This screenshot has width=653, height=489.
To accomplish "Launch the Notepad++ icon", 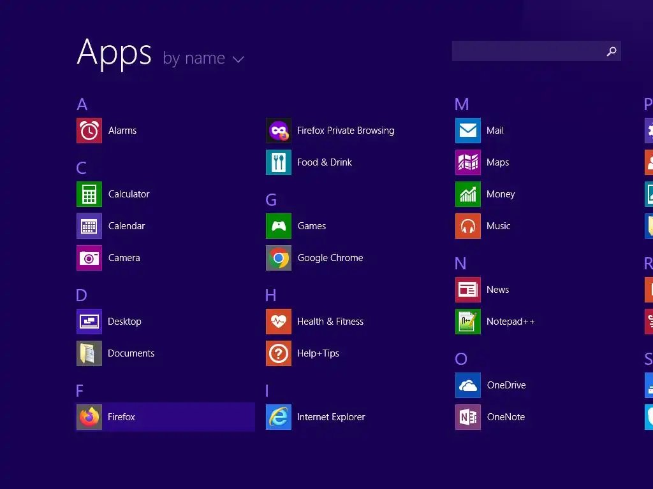I will (x=468, y=322).
